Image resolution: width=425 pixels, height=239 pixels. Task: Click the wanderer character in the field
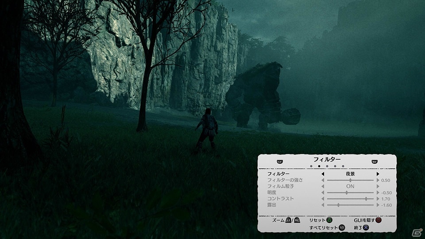(x=207, y=130)
